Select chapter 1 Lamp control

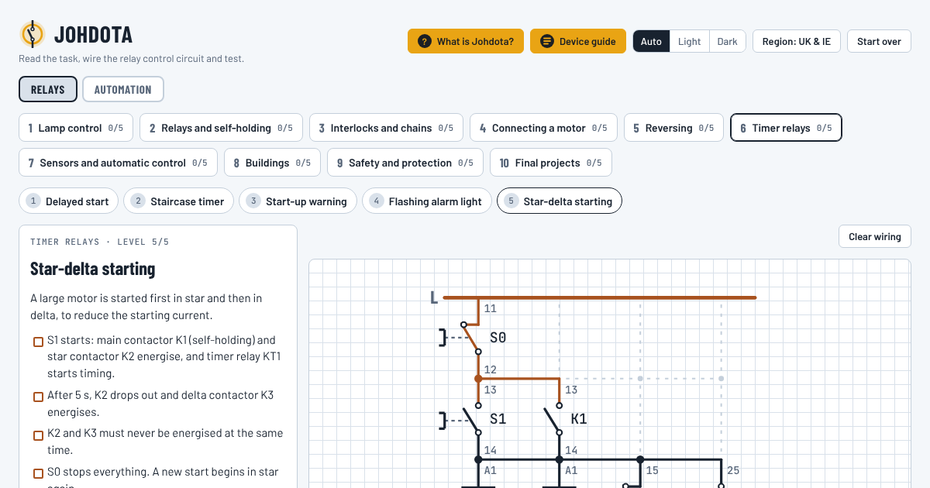click(76, 128)
